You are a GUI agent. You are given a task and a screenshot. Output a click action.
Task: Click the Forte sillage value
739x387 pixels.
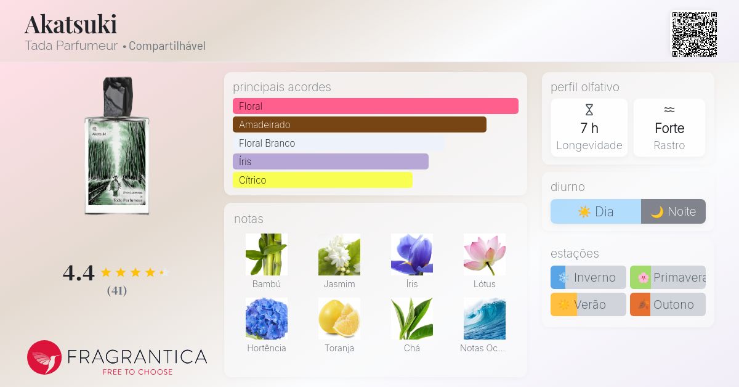coord(669,128)
